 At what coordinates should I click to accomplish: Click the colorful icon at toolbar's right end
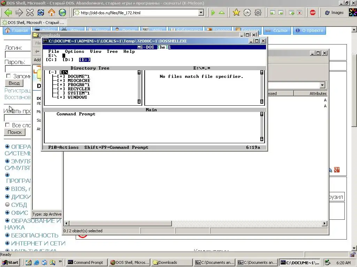pos(353,13)
